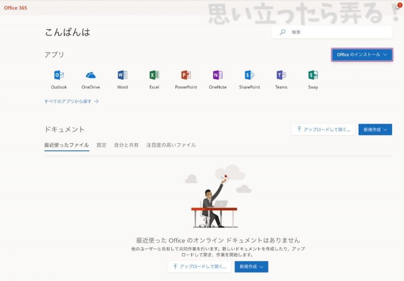This screenshot has width=404, height=281.
Task: Open the Word app icon
Action: pyautogui.click(x=122, y=76)
